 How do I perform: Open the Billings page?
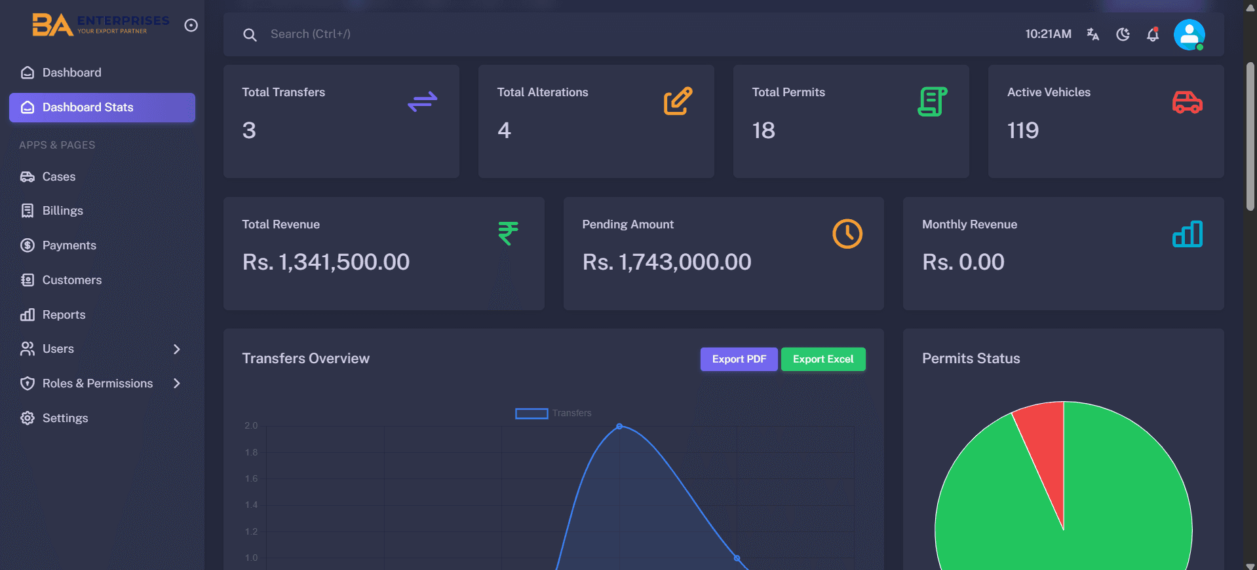coord(102,211)
